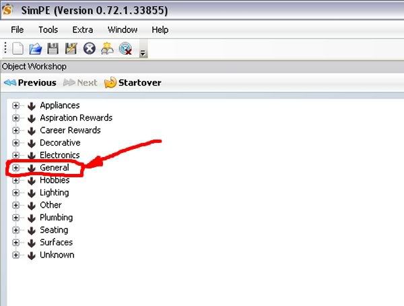Click the arrow icon beside Surfaces
404x306 pixels.
click(32, 243)
